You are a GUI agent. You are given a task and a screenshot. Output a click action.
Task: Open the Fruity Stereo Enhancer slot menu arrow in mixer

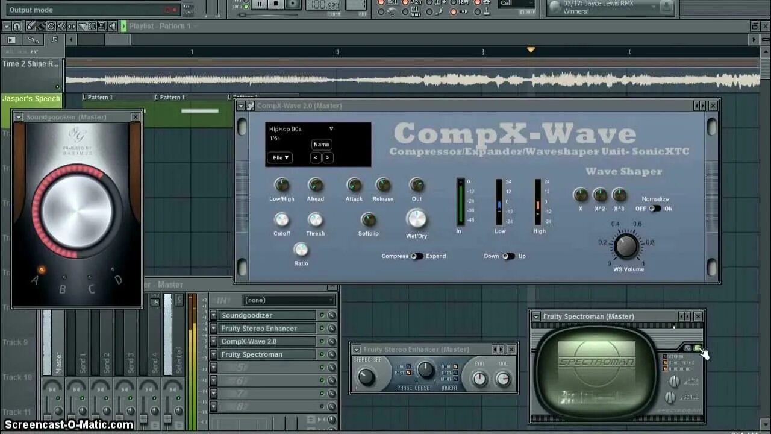213,329
